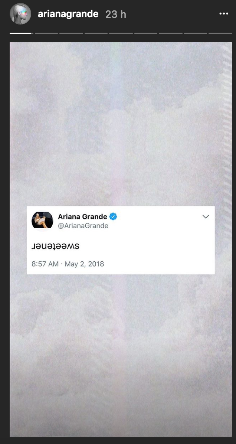Jump to the second story segment bar

[x=46, y=33]
